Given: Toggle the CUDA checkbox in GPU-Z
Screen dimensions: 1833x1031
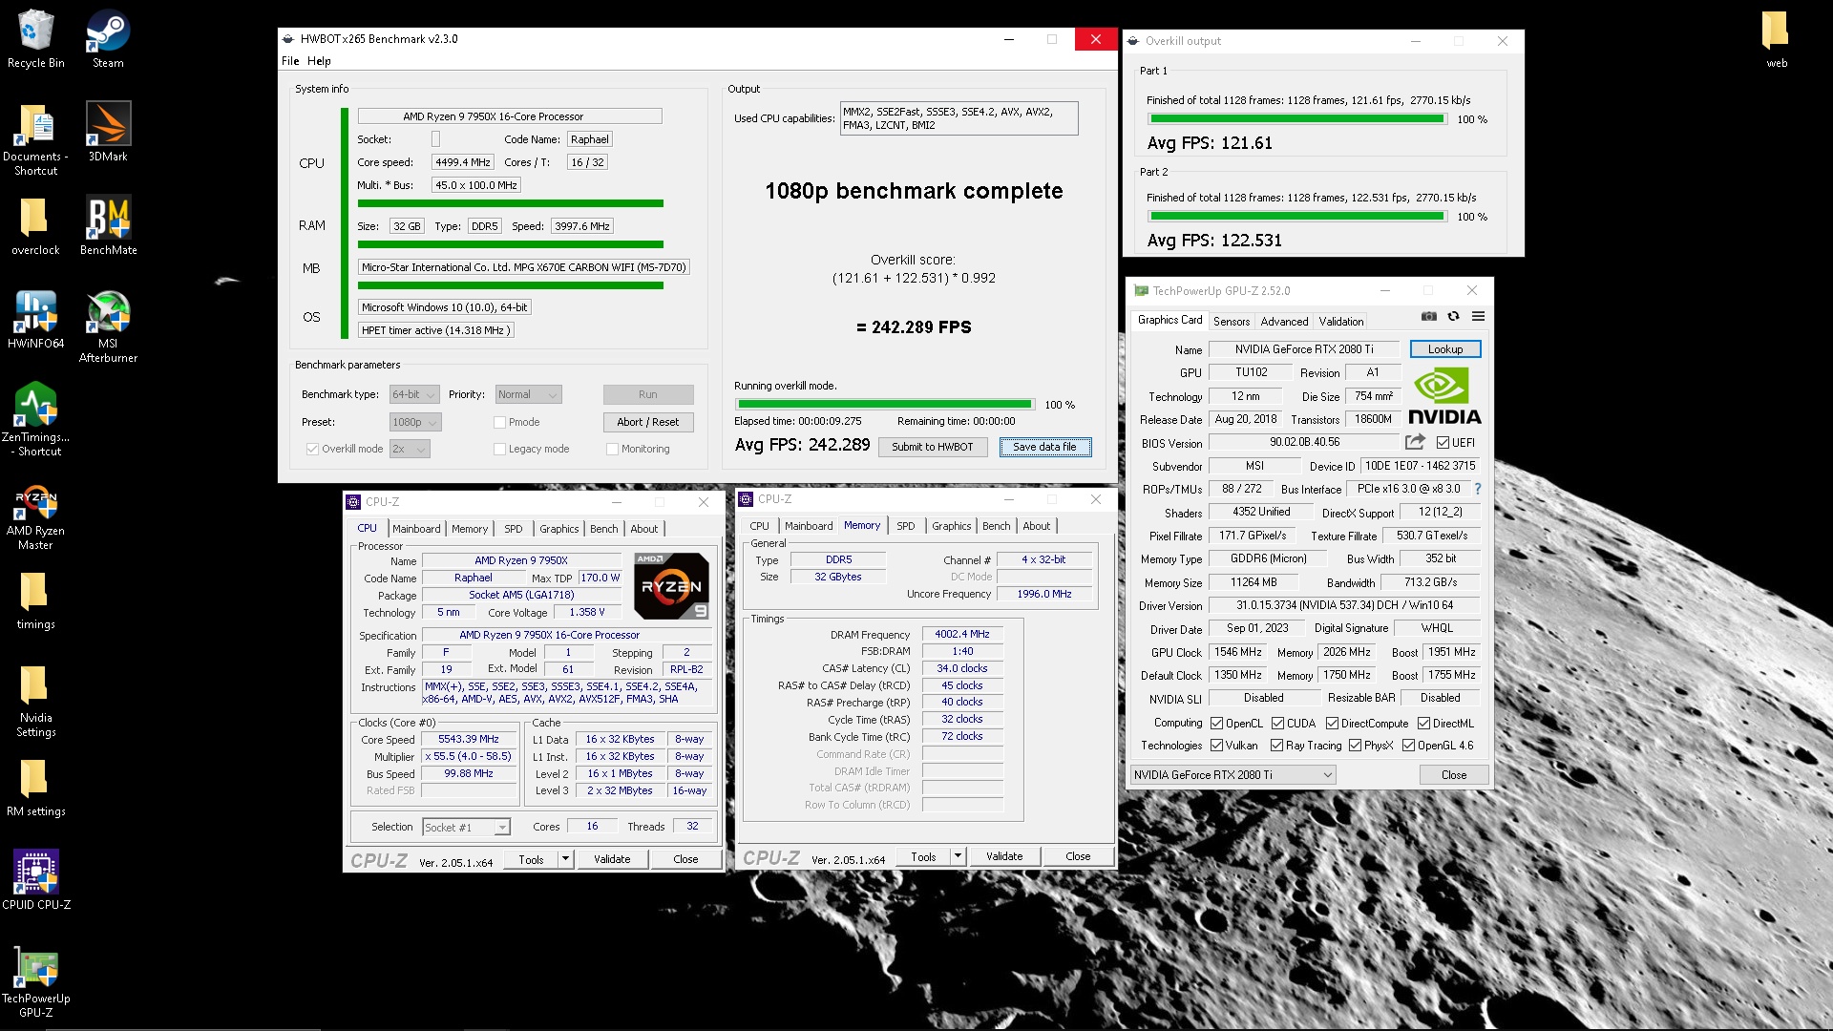Looking at the screenshot, I should [1276, 724].
